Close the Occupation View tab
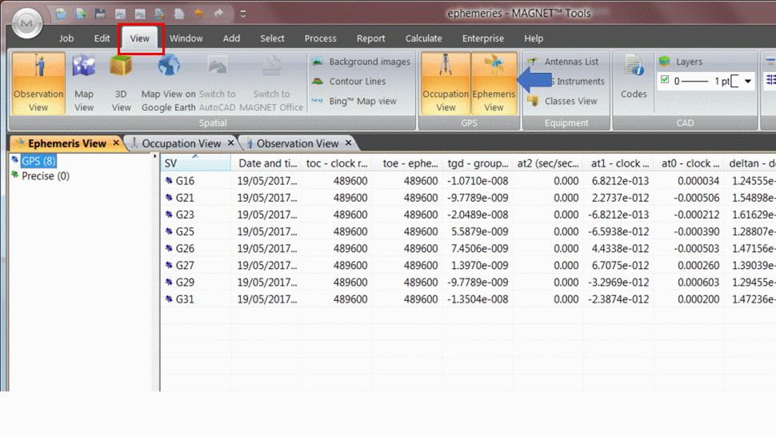Image resolution: width=776 pixels, height=437 pixels. coord(230,142)
